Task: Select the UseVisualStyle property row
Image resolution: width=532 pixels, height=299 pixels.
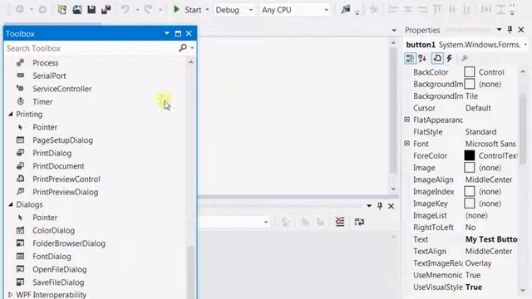Action: (x=461, y=287)
